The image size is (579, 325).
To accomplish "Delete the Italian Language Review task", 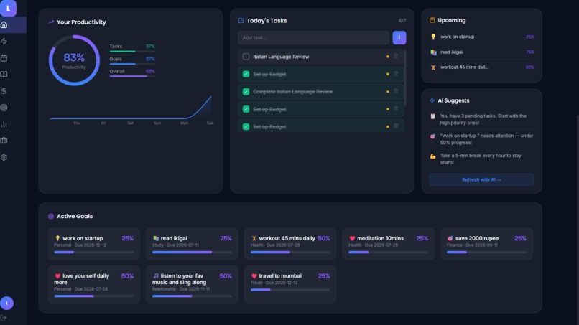I will click(396, 56).
